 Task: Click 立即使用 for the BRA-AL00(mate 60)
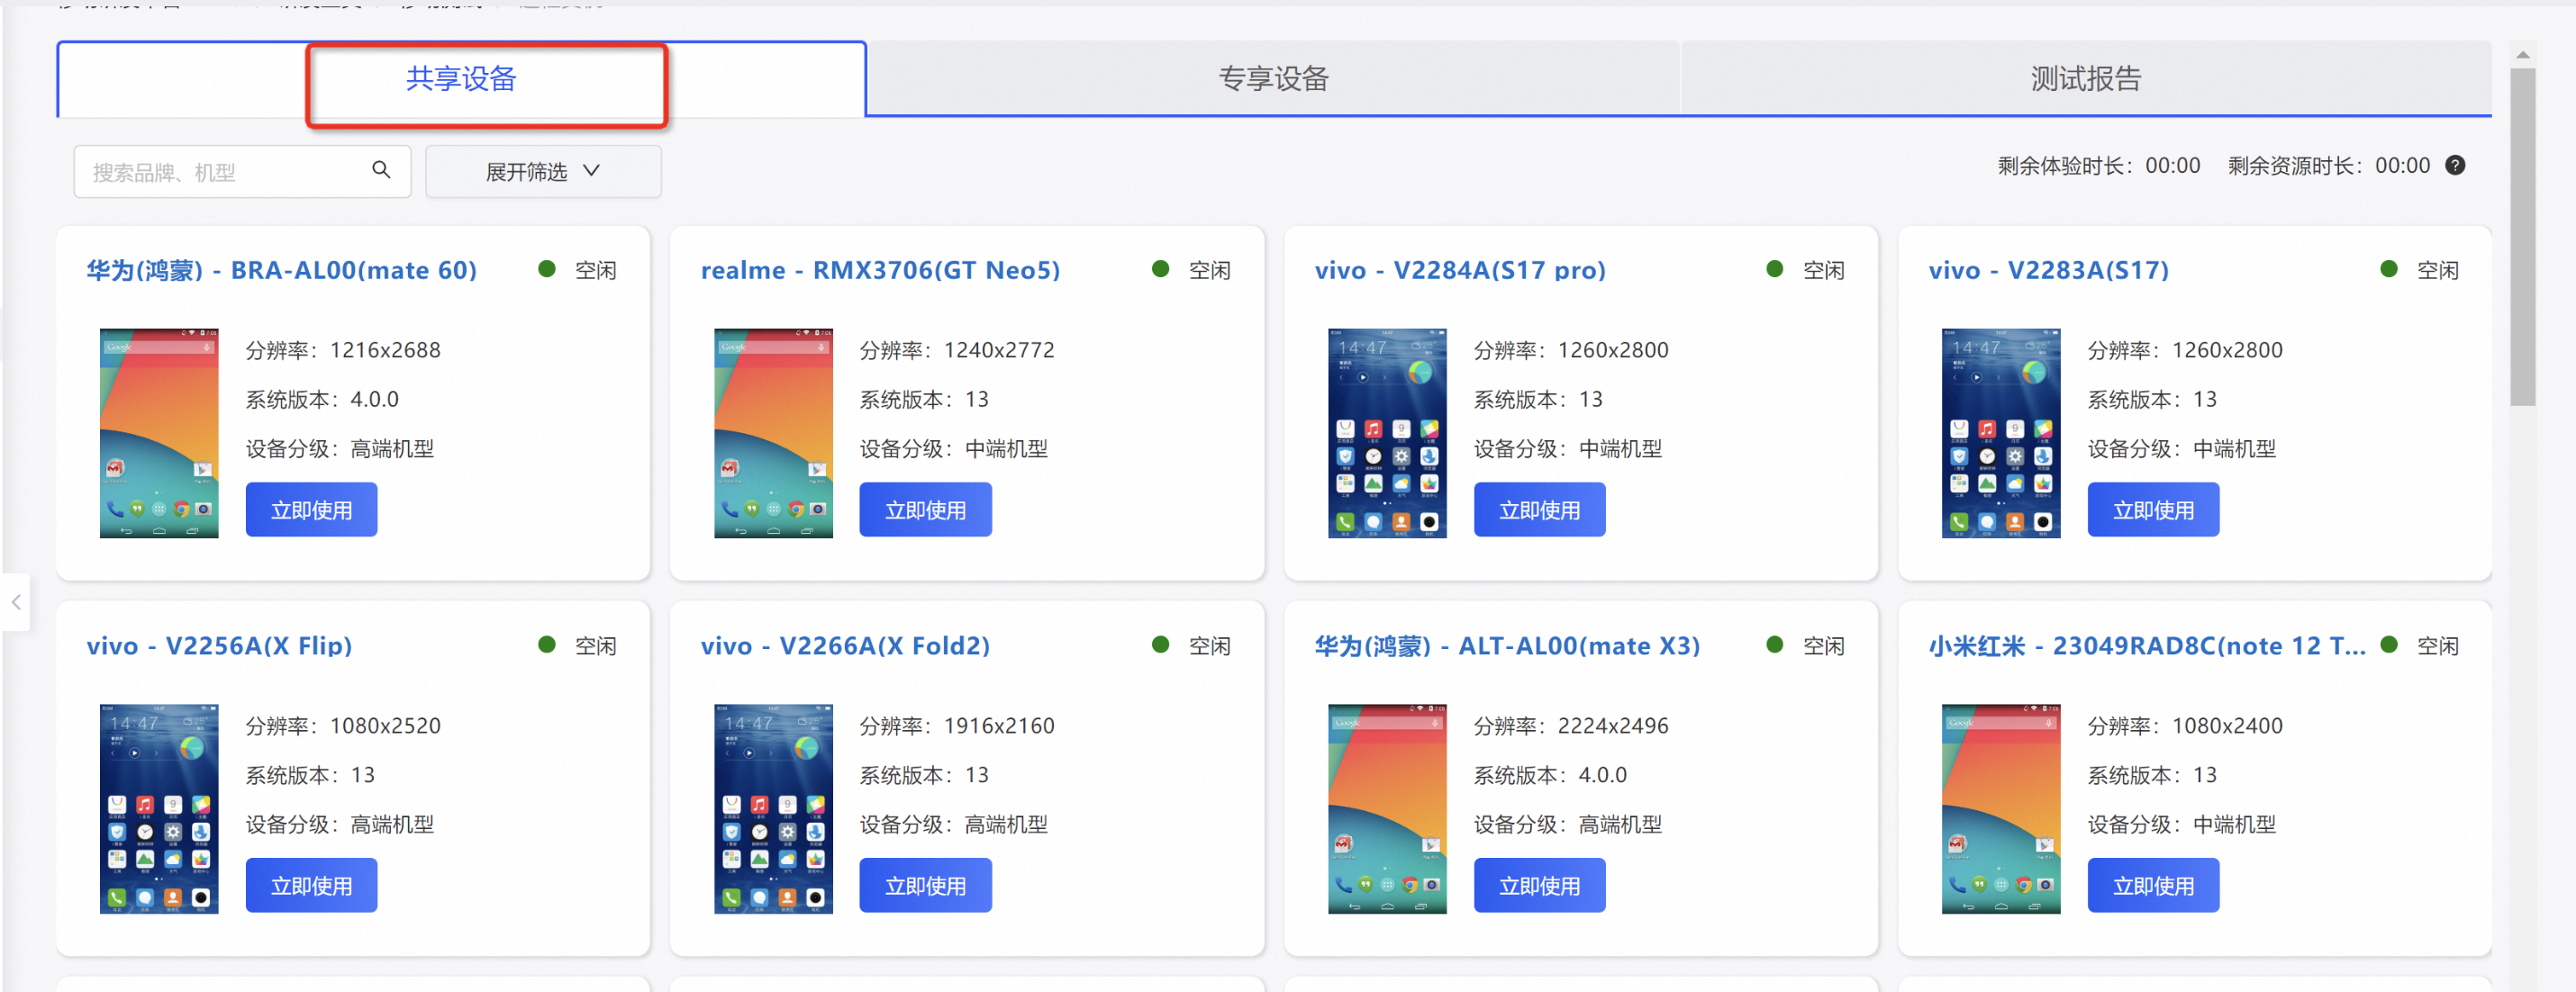pos(311,510)
